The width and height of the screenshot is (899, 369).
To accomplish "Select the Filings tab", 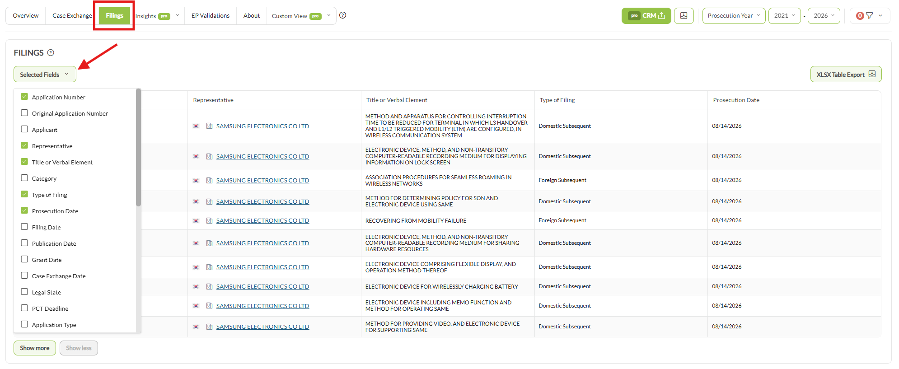I will click(114, 16).
